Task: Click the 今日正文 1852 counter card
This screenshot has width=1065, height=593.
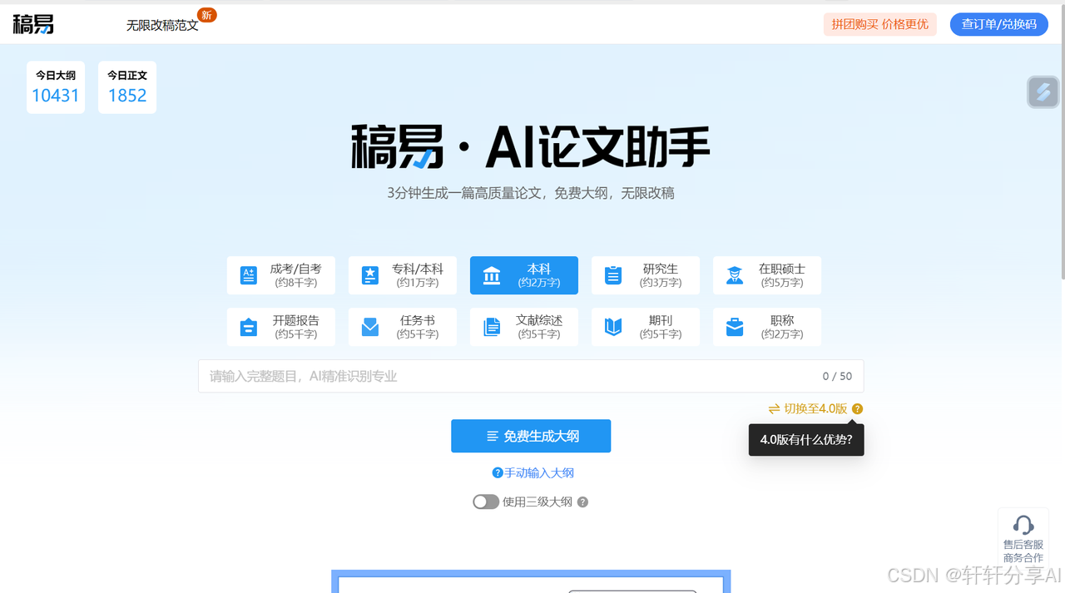Action: point(127,87)
